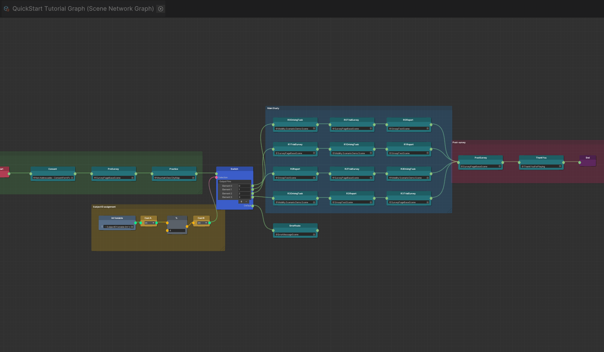Open scene picker on R0DrivingTask node field
Screen dimensions: 604x352
coord(314,129)
